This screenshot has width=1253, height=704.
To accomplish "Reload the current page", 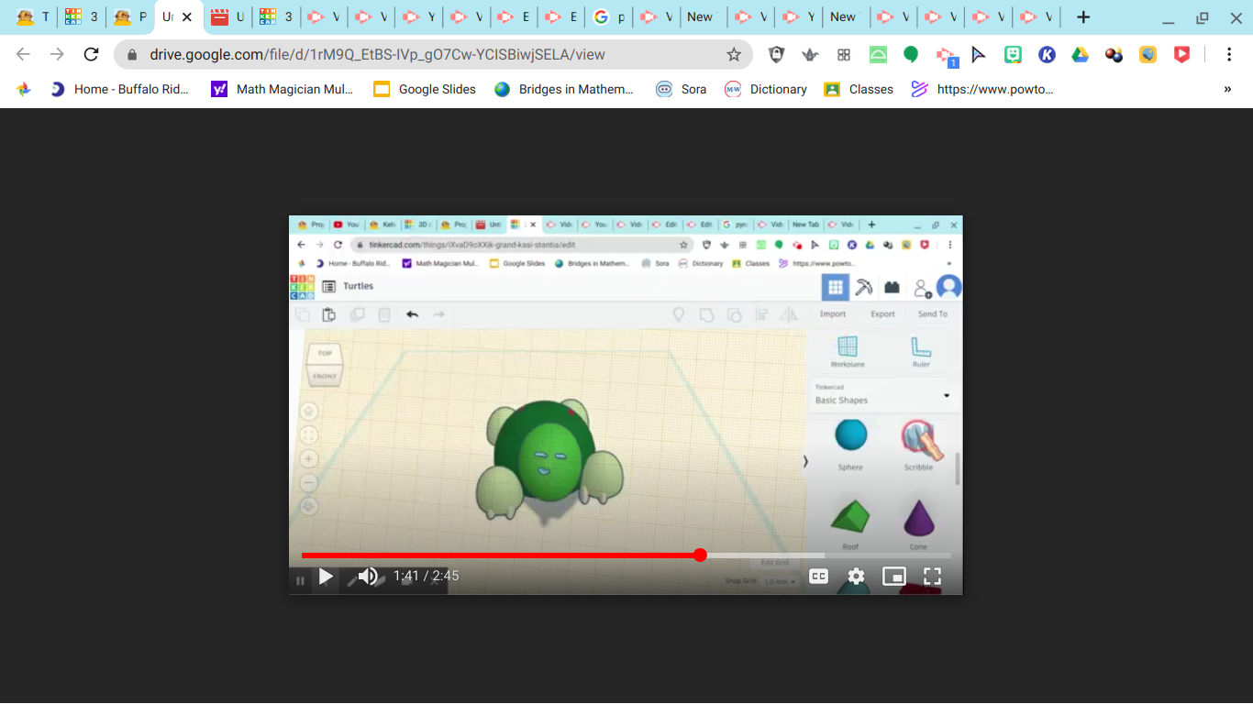I will pos(91,54).
